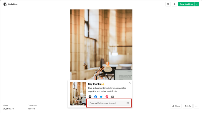Open Mailchimp link in shoutout text
This screenshot has height=113, width=202.
pos(110,88)
